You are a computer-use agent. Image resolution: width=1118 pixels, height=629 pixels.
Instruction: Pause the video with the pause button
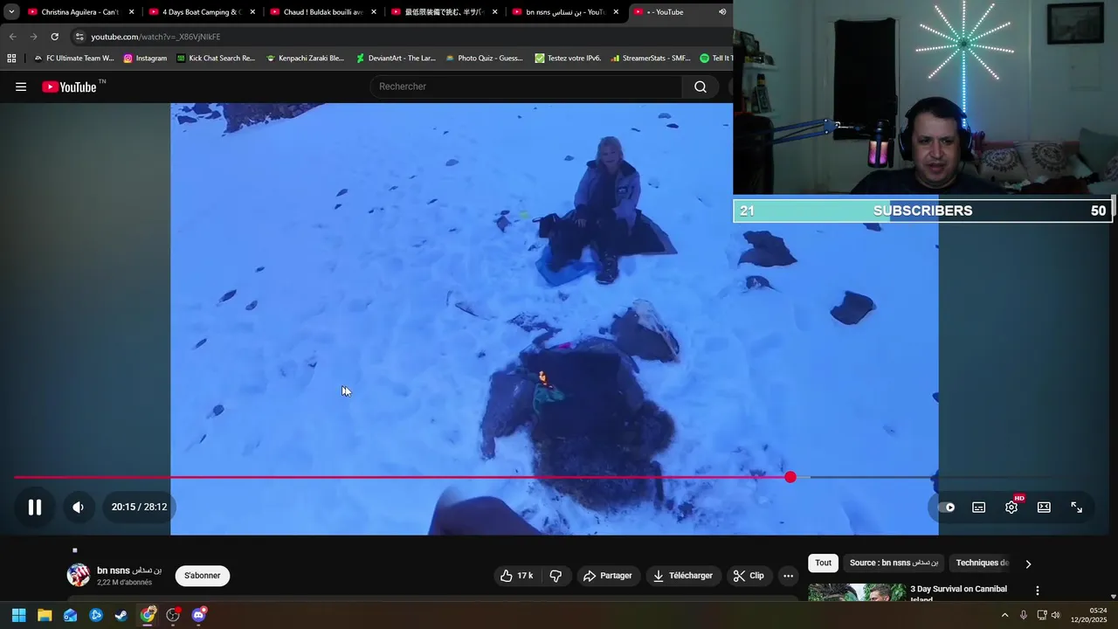(x=35, y=507)
